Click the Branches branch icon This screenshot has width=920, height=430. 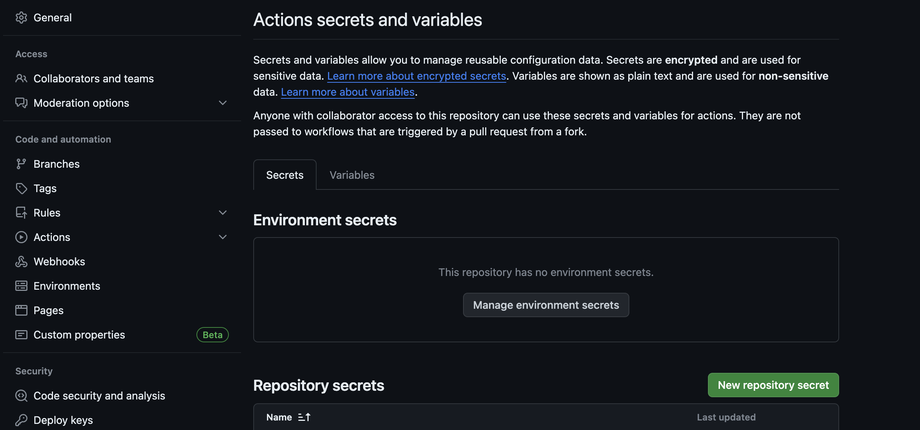(x=22, y=164)
